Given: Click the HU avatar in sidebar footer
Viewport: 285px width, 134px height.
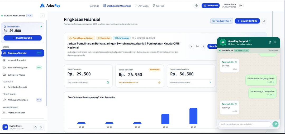Looking at the screenshot, I should 5,127.
